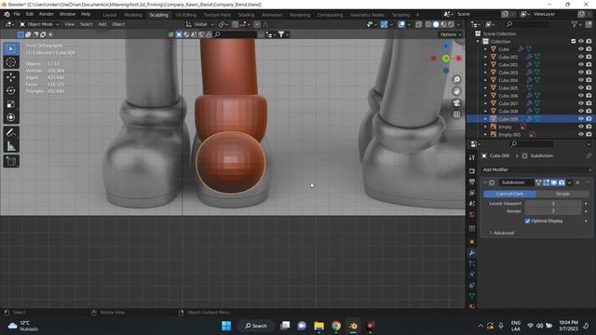Activate the 3D Cursor tool
The height and width of the screenshot is (335, 596).
pyautogui.click(x=11, y=62)
